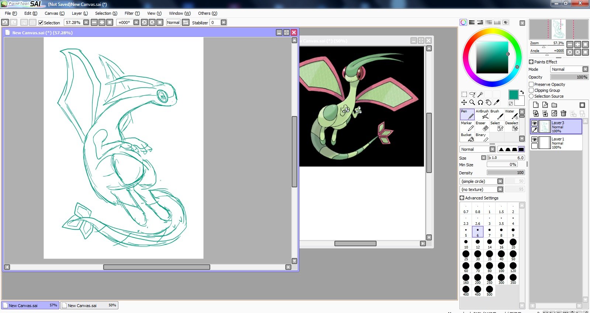Image resolution: width=590 pixels, height=313 pixels.
Task: Open the Stabilizer level dropdown
Action: (223, 22)
